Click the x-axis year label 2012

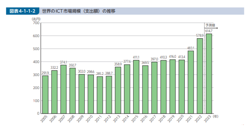point(107,119)
